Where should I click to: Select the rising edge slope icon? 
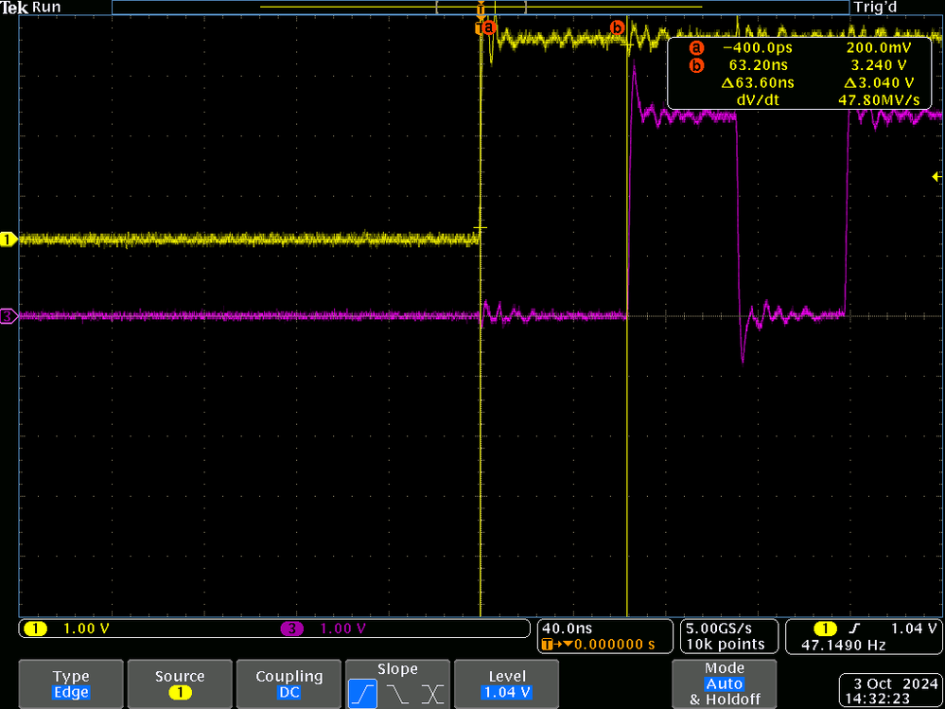[362, 693]
